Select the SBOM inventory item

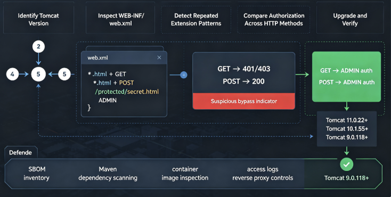36,174
